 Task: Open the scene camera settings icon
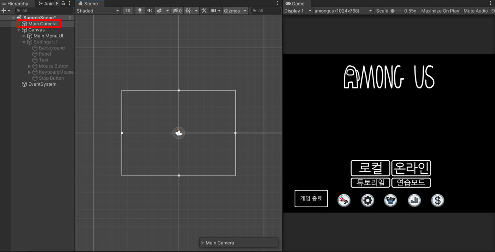coord(214,11)
